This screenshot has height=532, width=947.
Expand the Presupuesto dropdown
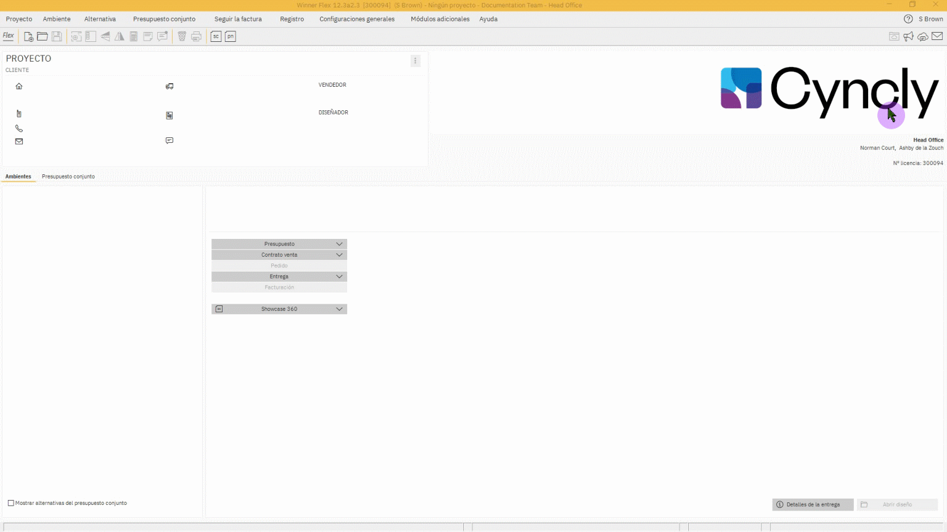point(339,244)
